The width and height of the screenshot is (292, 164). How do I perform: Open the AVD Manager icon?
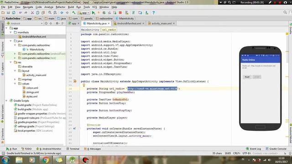pos(127,13)
